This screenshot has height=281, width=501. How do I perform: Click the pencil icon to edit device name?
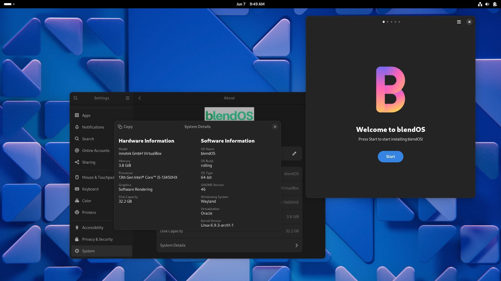tap(294, 154)
